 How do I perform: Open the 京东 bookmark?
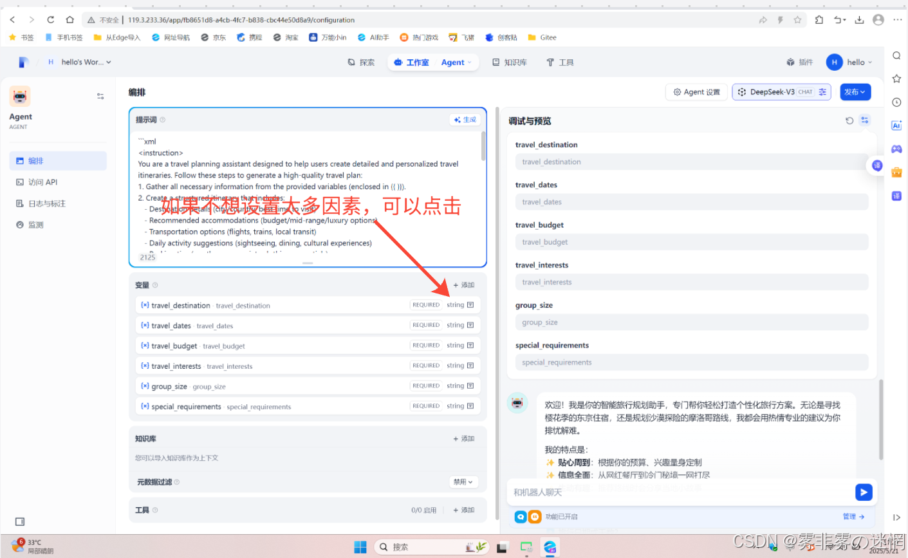click(213, 37)
